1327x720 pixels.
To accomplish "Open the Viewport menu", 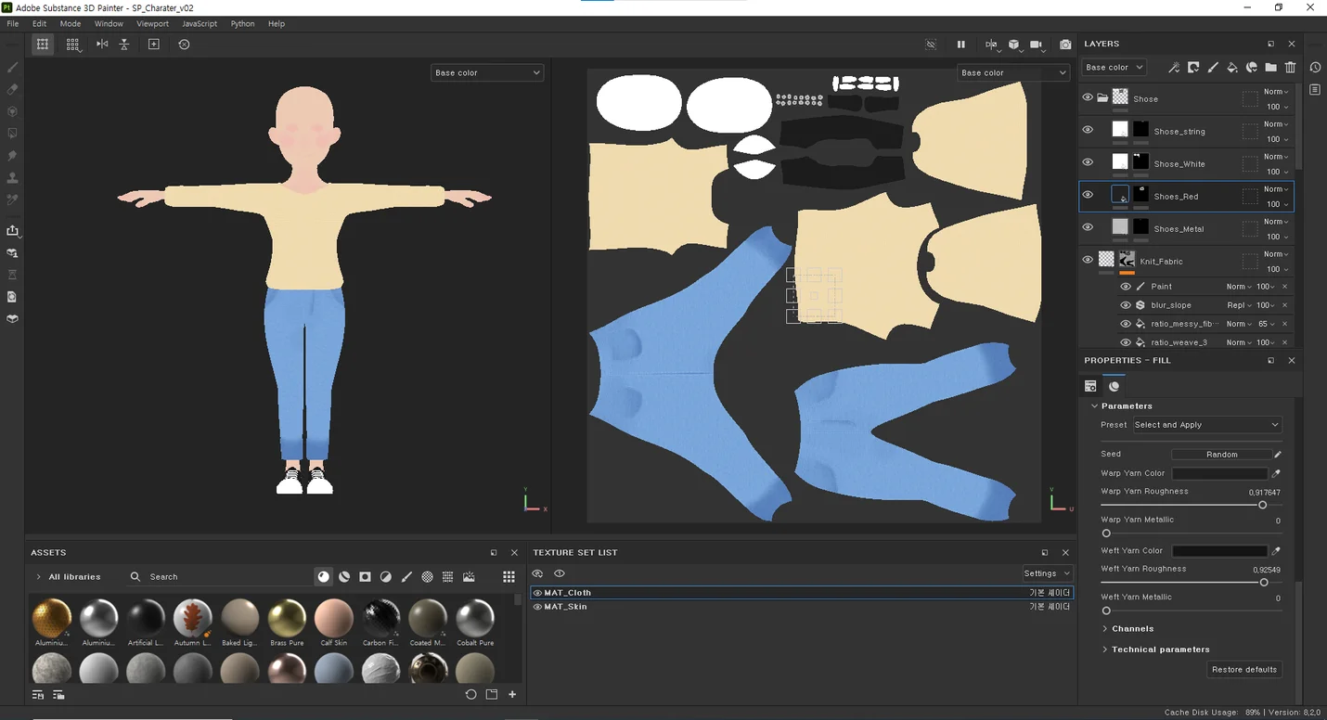I will point(152,23).
